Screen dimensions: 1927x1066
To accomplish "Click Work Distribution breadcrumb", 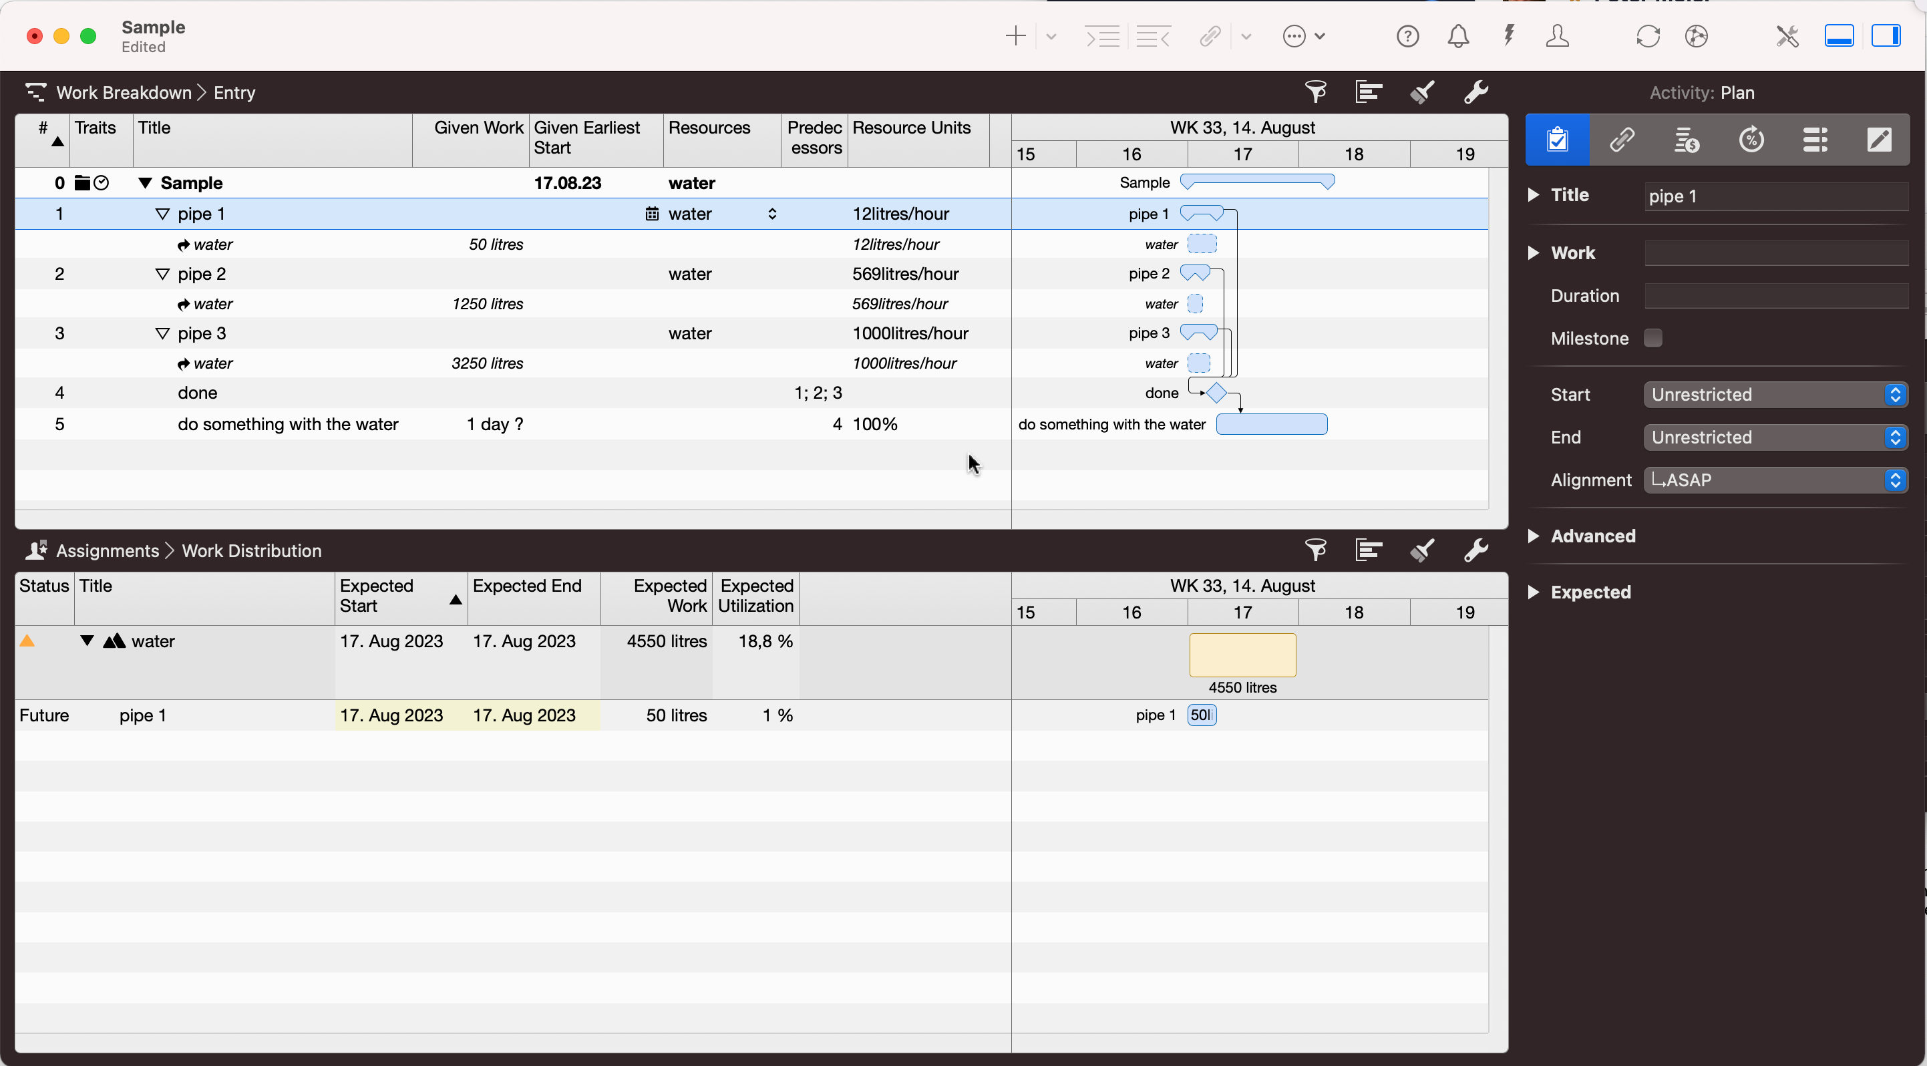I will click(x=251, y=550).
